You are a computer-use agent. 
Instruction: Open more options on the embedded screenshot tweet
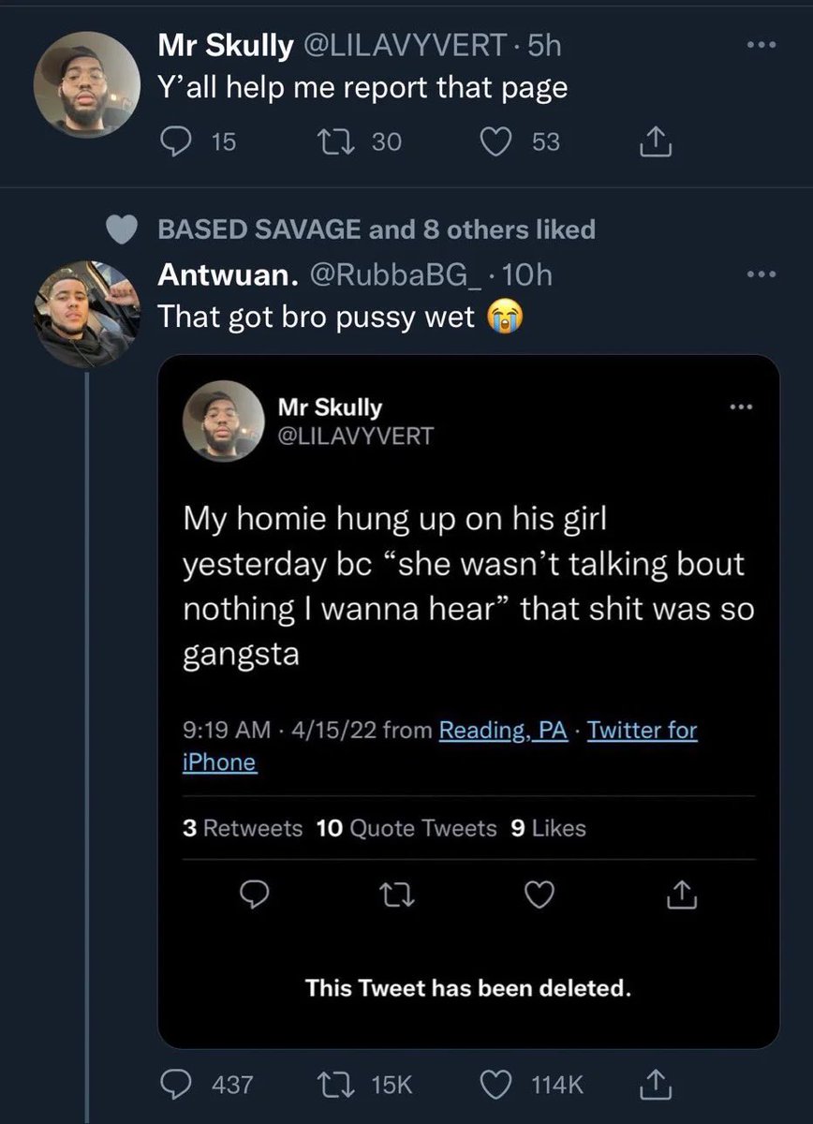pos(741,407)
